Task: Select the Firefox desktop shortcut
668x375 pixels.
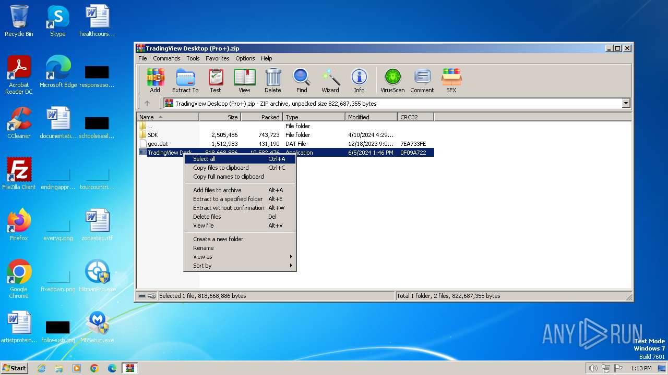Action: point(19,225)
